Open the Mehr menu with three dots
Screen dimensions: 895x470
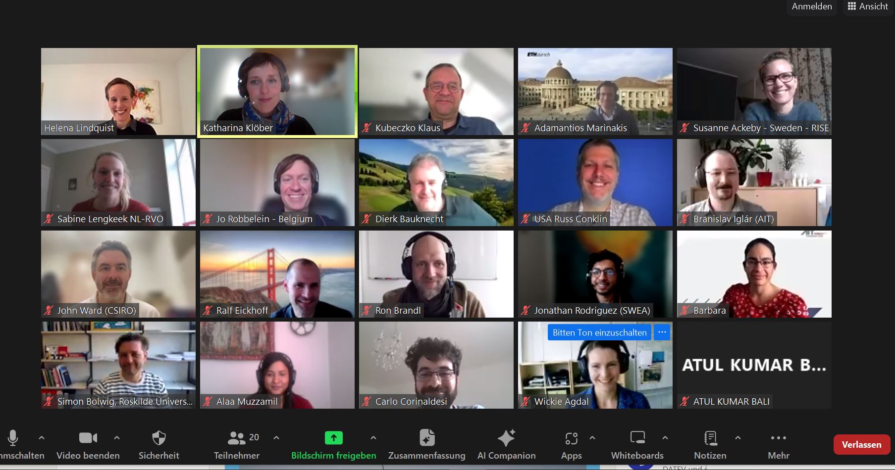(778, 438)
